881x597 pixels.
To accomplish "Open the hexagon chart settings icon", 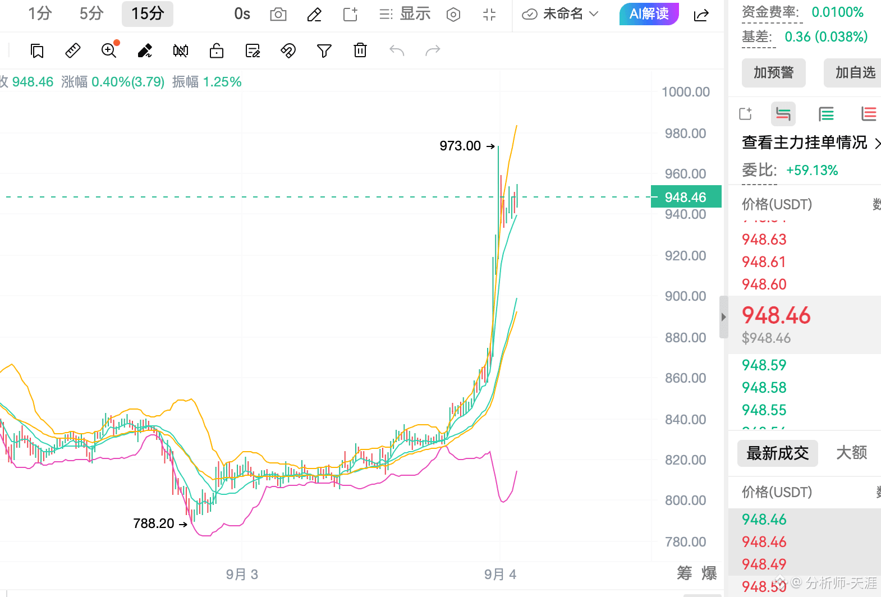I will click(453, 15).
